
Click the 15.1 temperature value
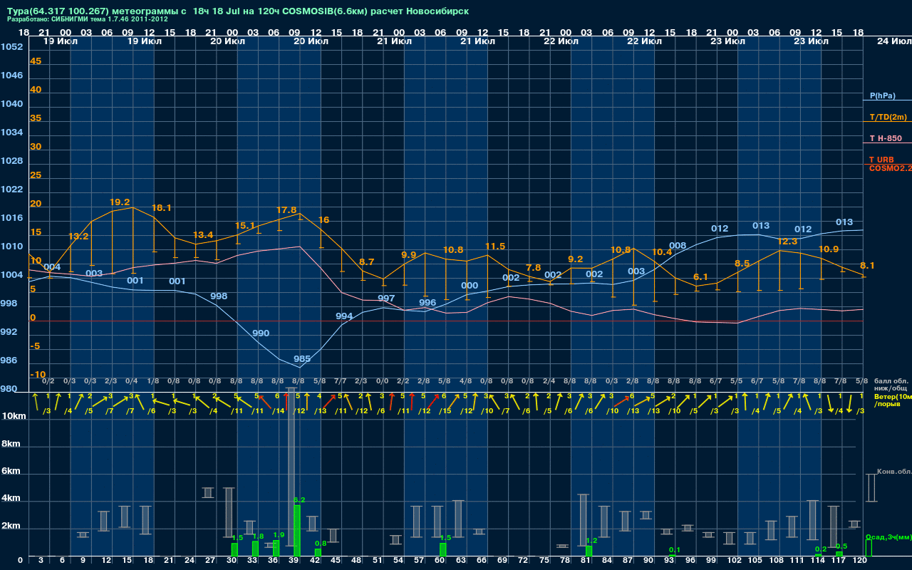(244, 226)
